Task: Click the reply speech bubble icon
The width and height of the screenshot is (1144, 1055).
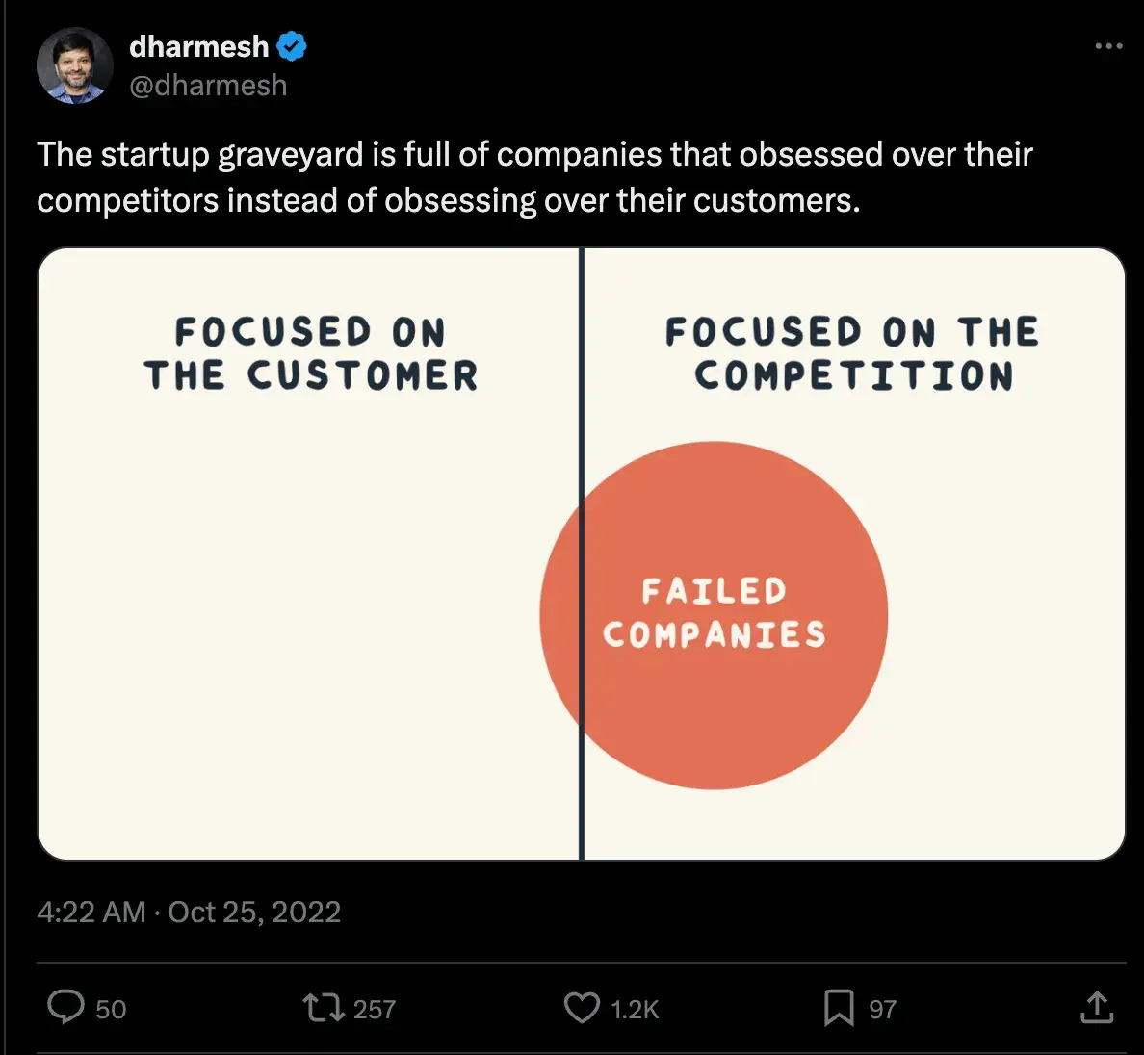Action: [x=65, y=1008]
